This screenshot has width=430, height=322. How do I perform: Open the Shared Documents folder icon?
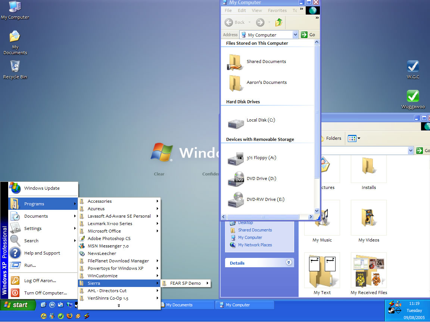(236, 62)
